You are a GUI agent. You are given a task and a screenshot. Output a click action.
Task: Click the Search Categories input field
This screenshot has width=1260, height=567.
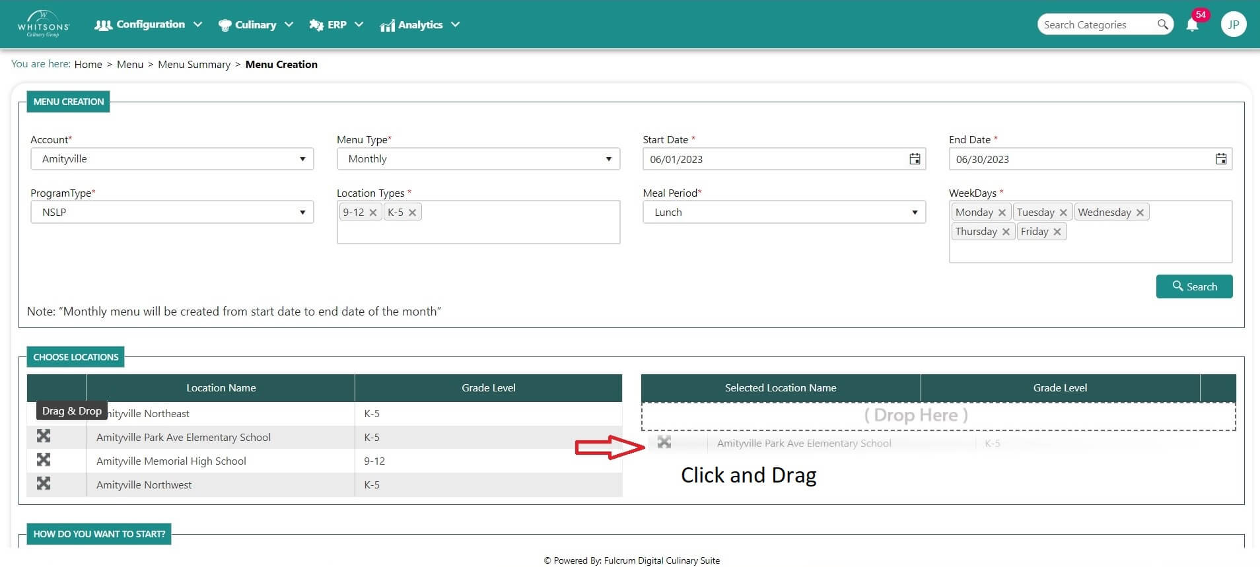pyautogui.click(x=1096, y=24)
